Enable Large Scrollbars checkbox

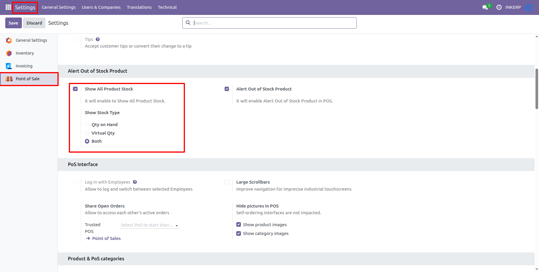click(x=227, y=182)
